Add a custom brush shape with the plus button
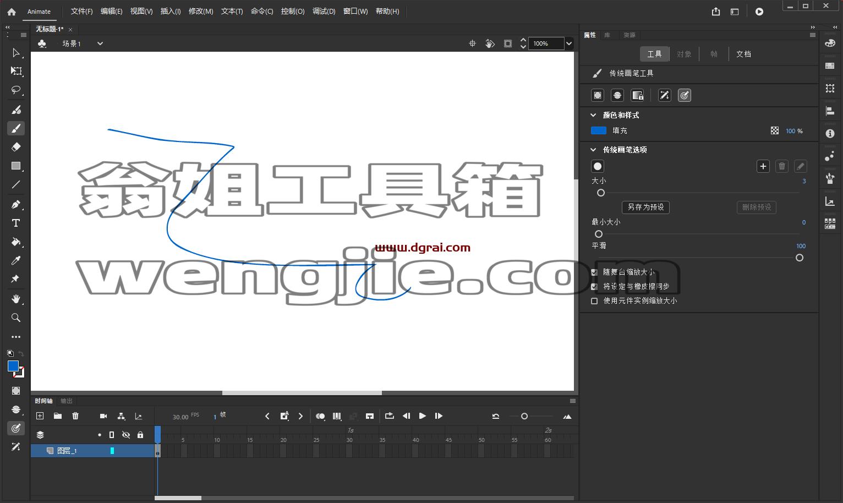843x503 pixels. pos(763,166)
